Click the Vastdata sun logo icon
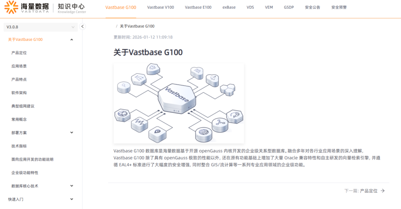 (x=11, y=7)
